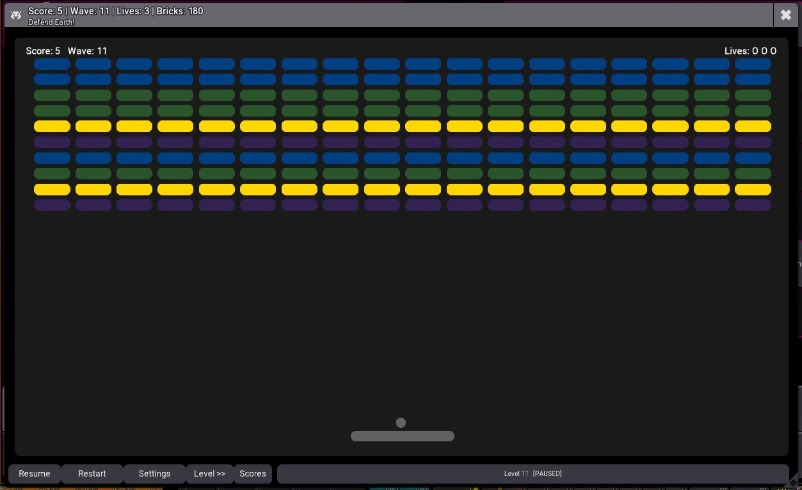The width and height of the screenshot is (802, 490).
Task: Click the Score: 5 label in the playfield
Action: pyautogui.click(x=43, y=51)
